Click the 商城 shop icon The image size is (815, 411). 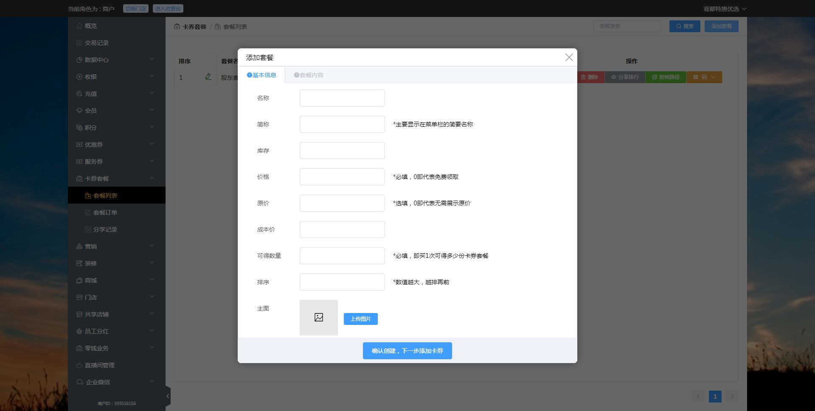(79, 280)
